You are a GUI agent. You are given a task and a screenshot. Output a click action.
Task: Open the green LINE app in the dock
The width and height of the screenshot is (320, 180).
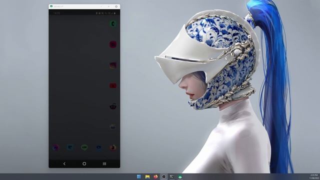(x=84, y=147)
